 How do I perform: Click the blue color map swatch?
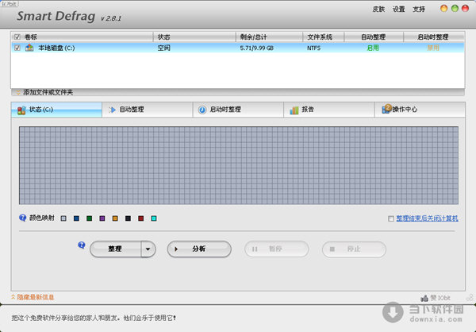coord(76,218)
